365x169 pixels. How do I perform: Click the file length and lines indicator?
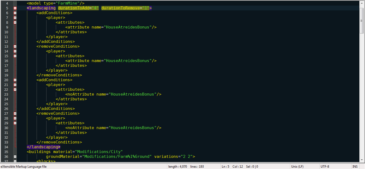186,167
